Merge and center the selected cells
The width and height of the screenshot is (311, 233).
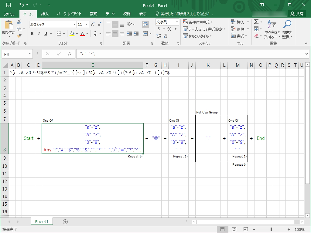[145, 34]
